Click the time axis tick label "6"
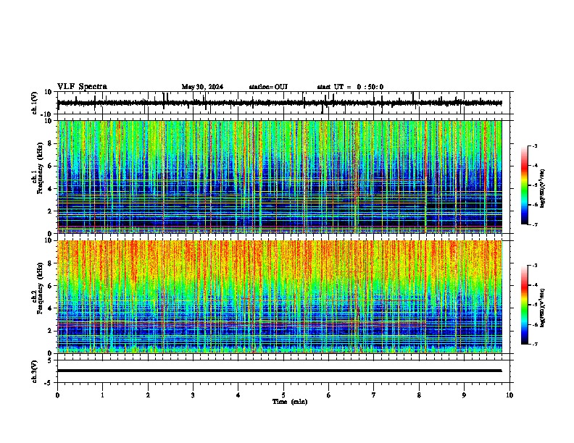 (x=329, y=395)
